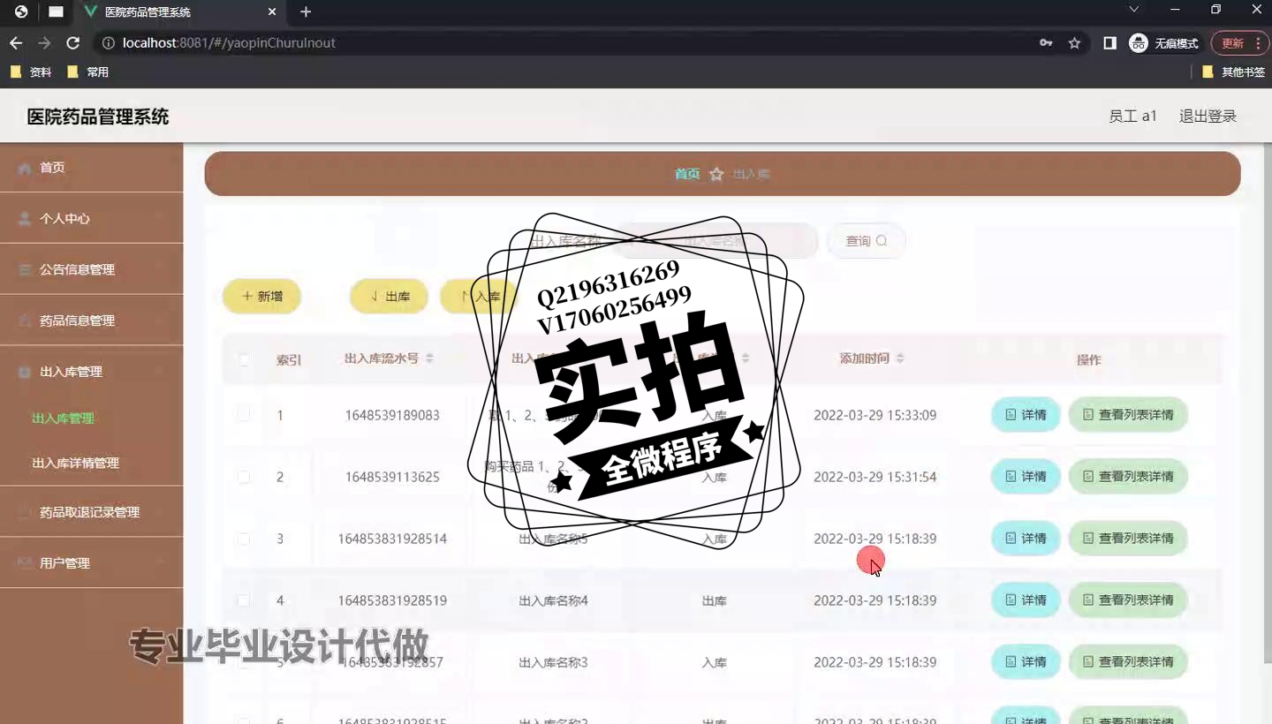The image size is (1272, 724).
Task: Open saved passwords key icon
Action: tap(1046, 42)
